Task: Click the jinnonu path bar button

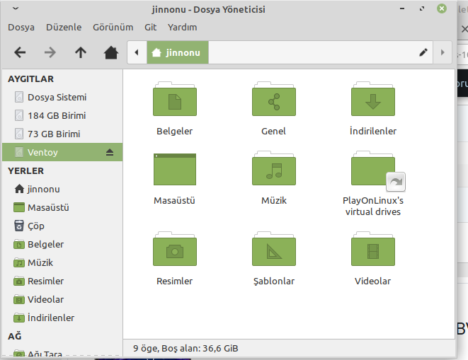Action: tap(178, 52)
